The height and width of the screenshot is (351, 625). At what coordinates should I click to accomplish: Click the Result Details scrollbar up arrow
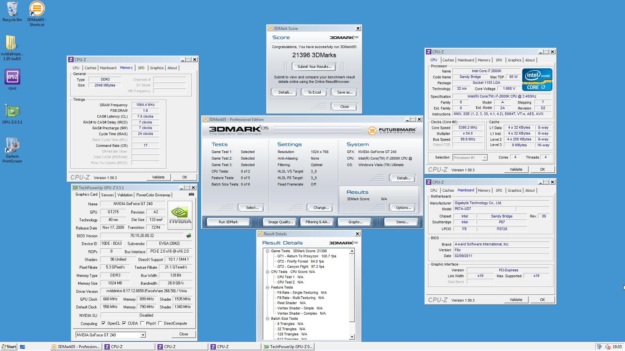352,251
